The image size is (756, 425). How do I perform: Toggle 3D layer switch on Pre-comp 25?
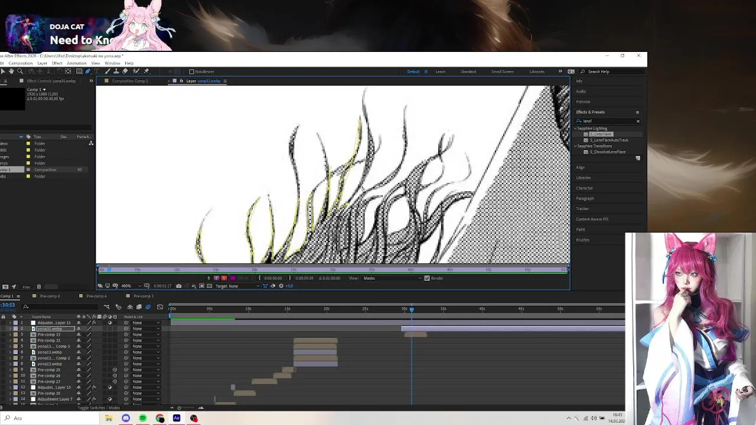coord(115,370)
